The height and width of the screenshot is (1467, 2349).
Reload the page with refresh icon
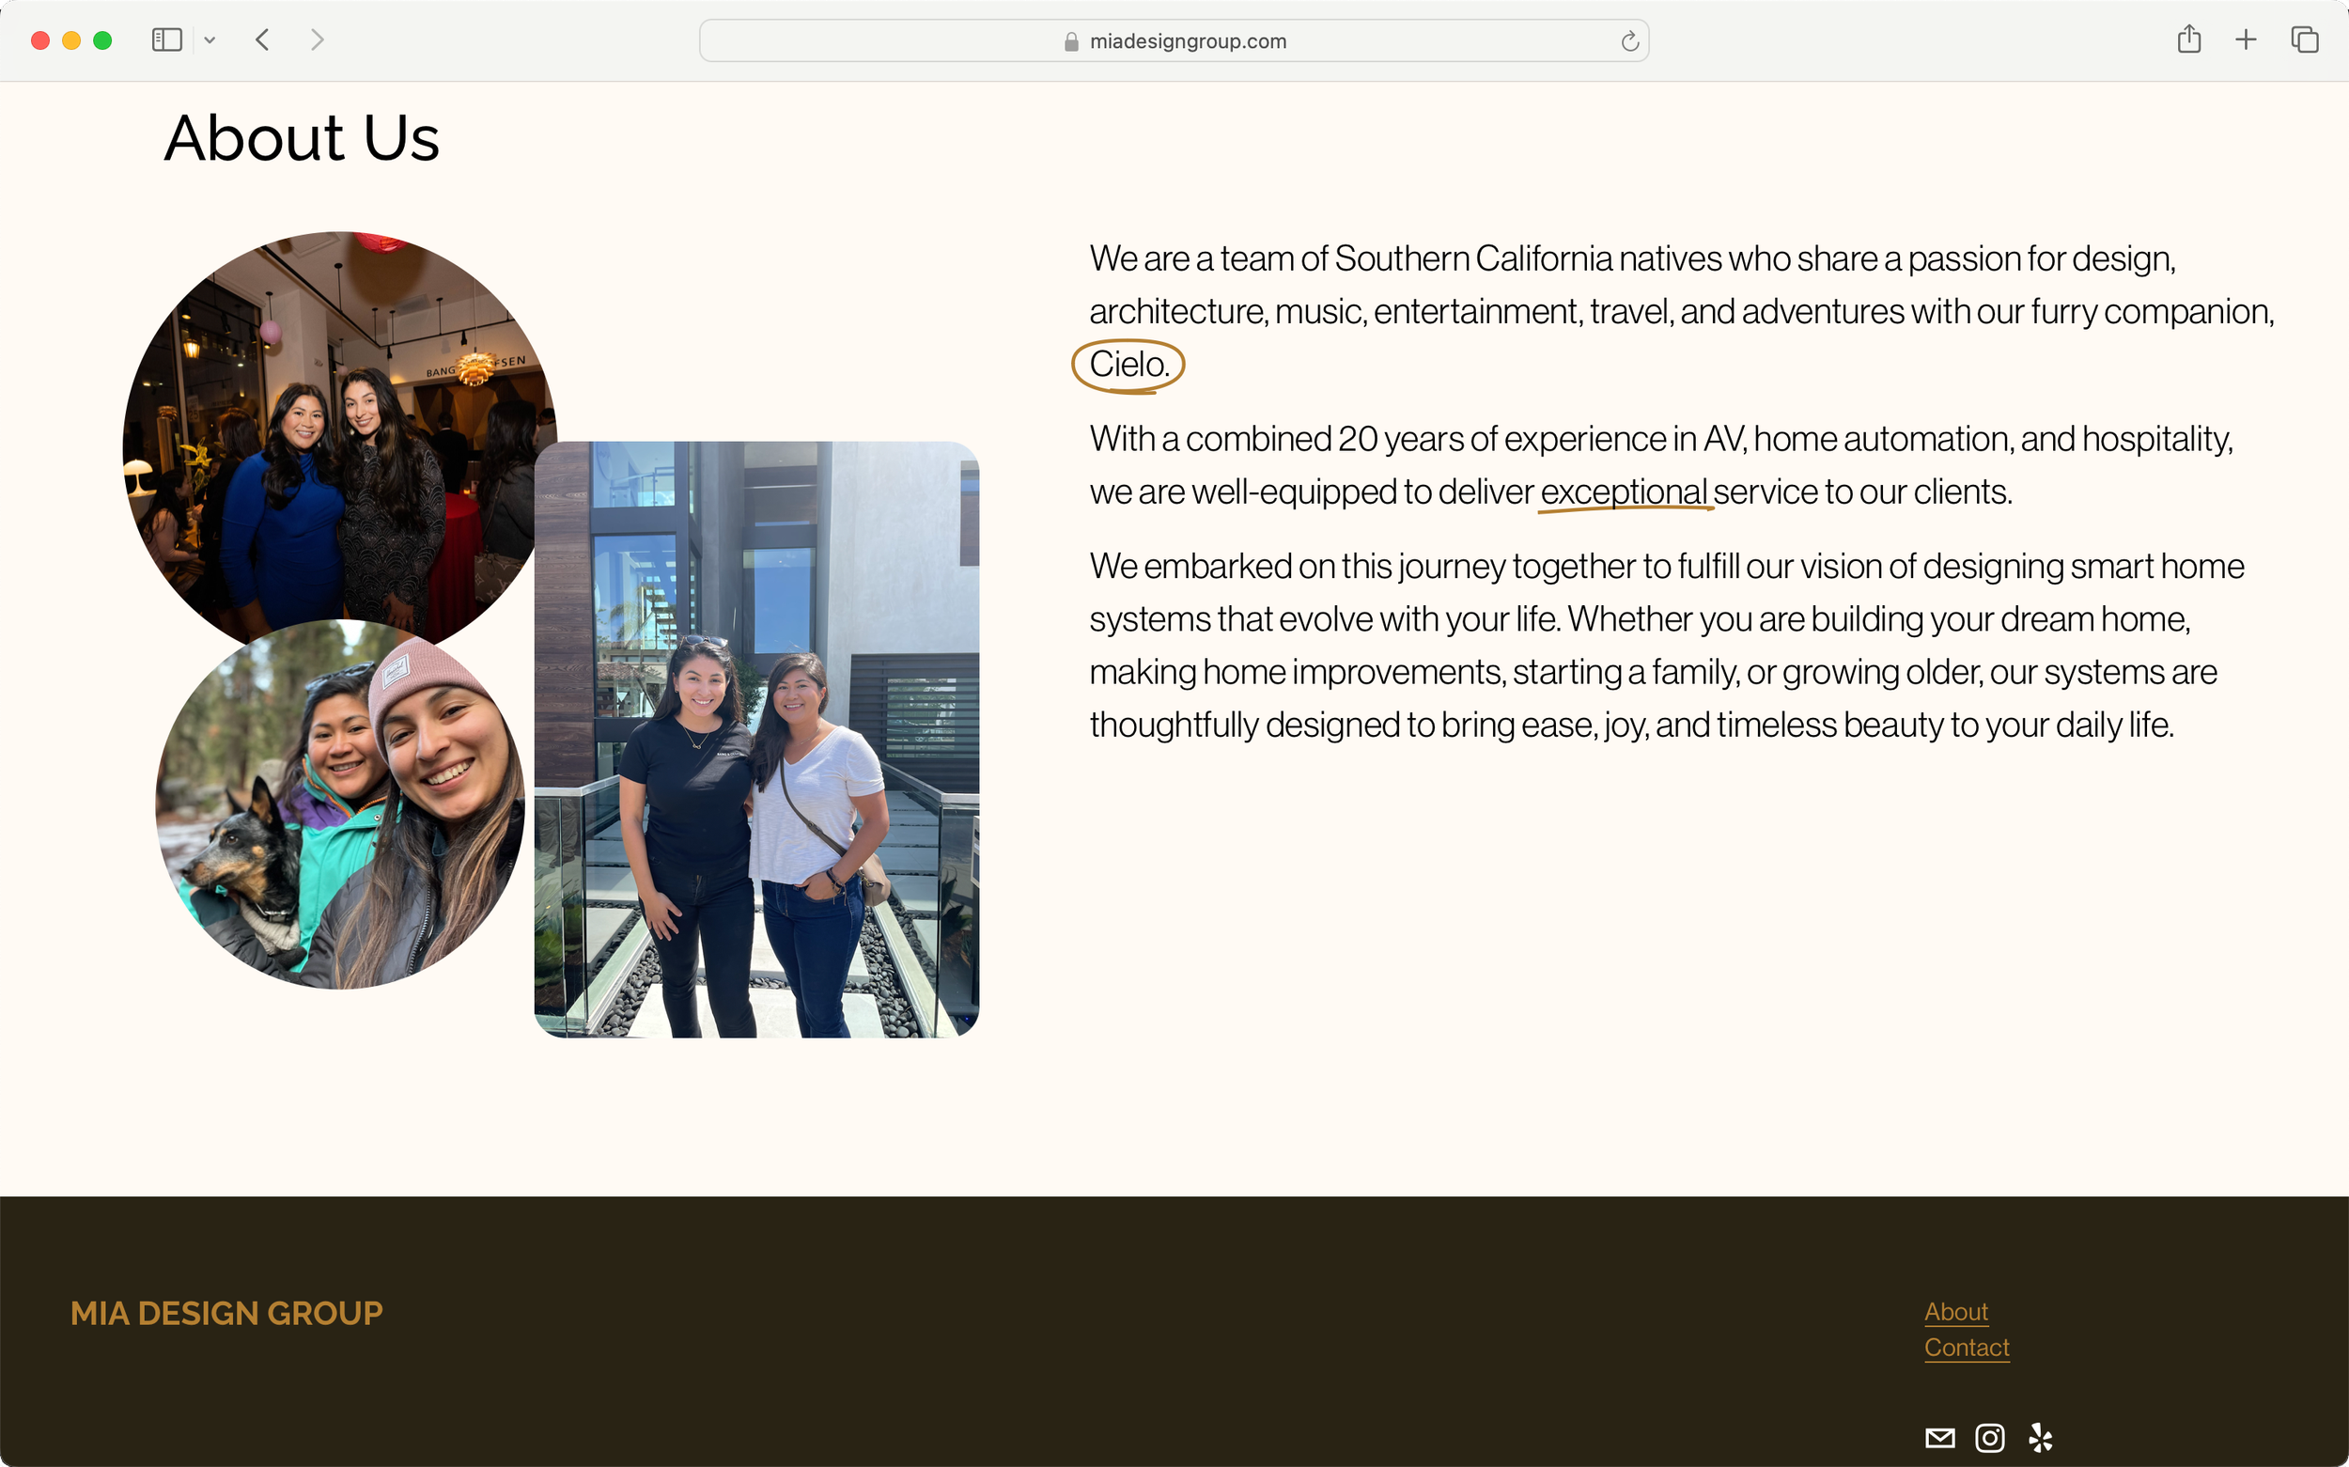[x=1629, y=41]
